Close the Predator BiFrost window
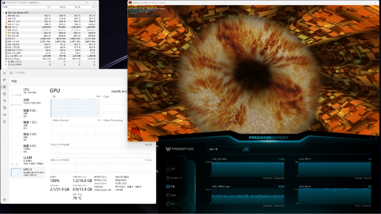The image size is (381, 214). [376, 138]
